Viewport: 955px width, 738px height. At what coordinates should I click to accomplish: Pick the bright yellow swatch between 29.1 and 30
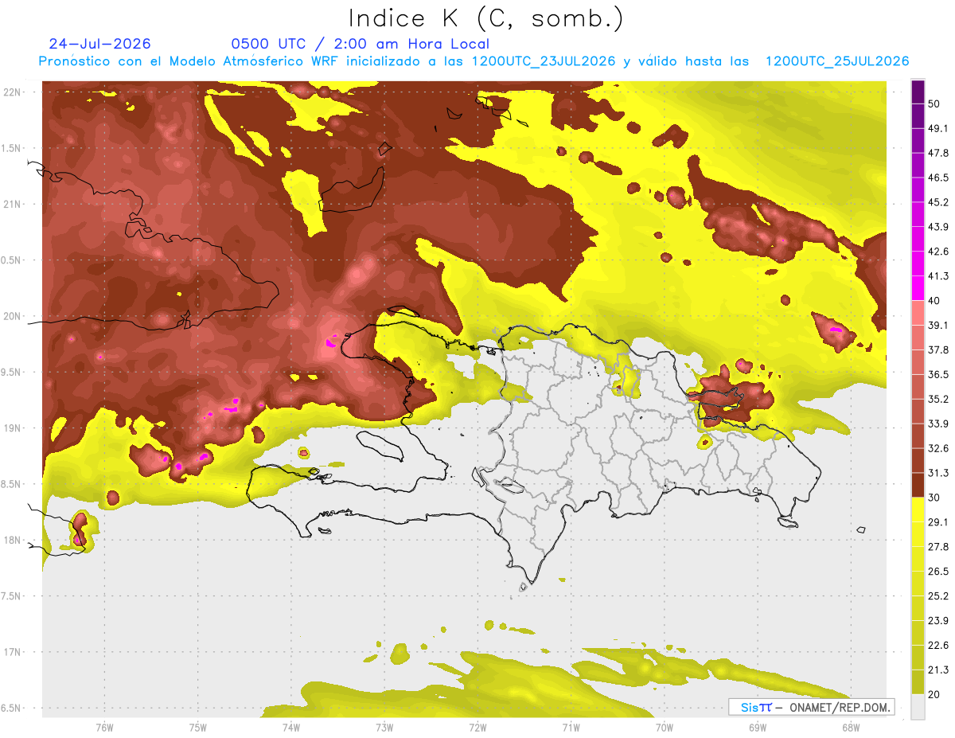918,510
